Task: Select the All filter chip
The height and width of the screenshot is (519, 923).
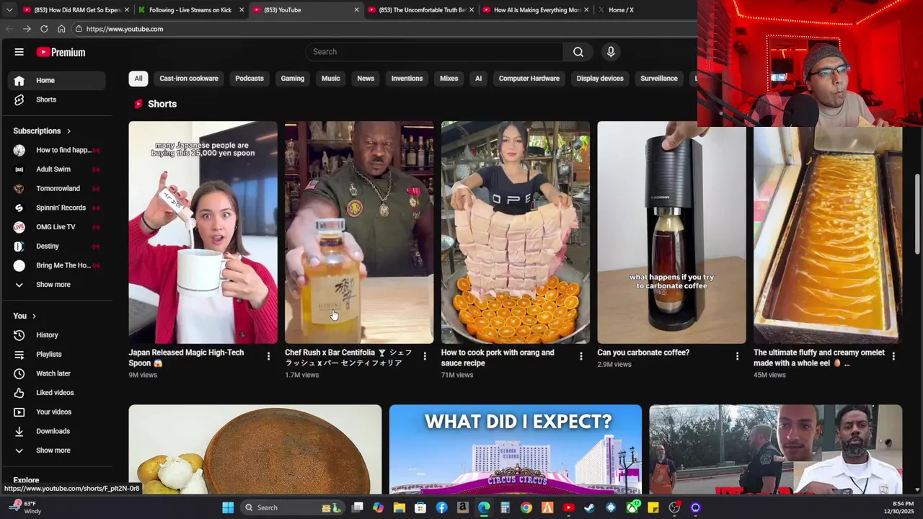Action: click(138, 79)
